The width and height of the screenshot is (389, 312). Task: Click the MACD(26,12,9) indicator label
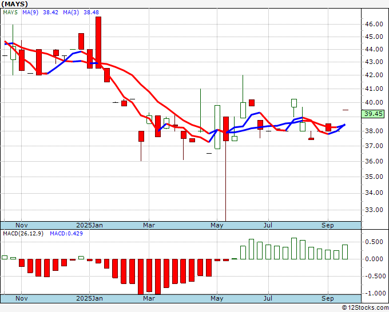pyautogui.click(x=23, y=234)
